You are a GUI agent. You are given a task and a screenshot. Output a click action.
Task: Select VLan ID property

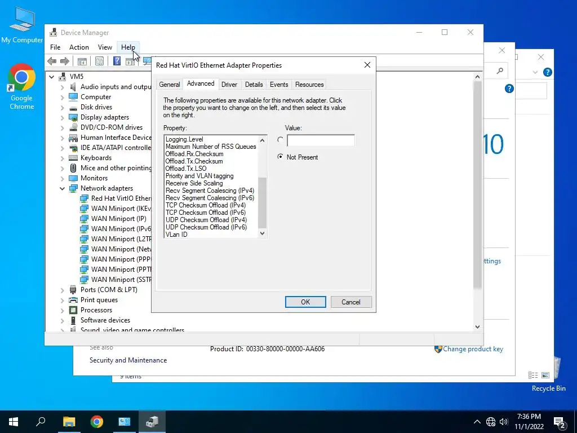point(176,235)
